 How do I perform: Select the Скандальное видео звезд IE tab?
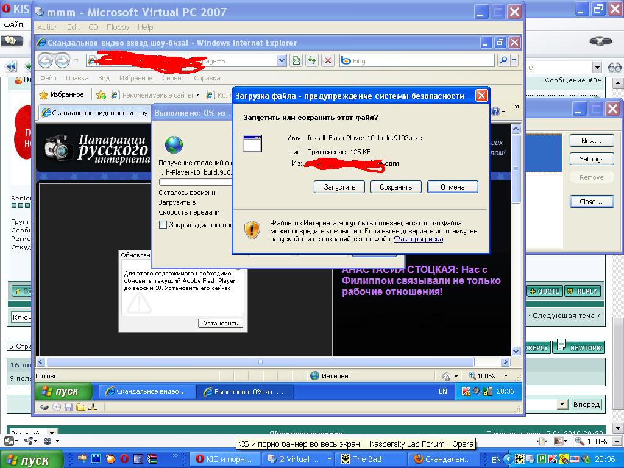pyautogui.click(x=96, y=113)
